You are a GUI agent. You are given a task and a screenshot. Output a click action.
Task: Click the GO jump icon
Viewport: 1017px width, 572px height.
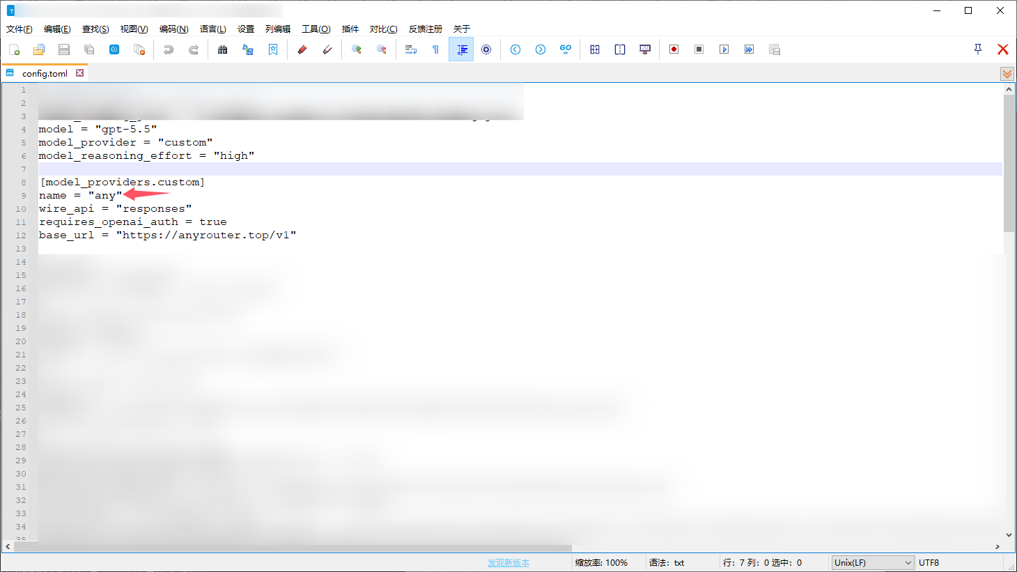[566, 49]
